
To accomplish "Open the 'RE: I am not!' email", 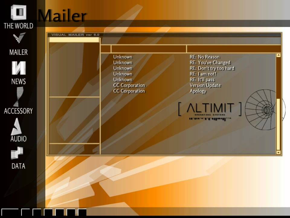I will [203, 74].
